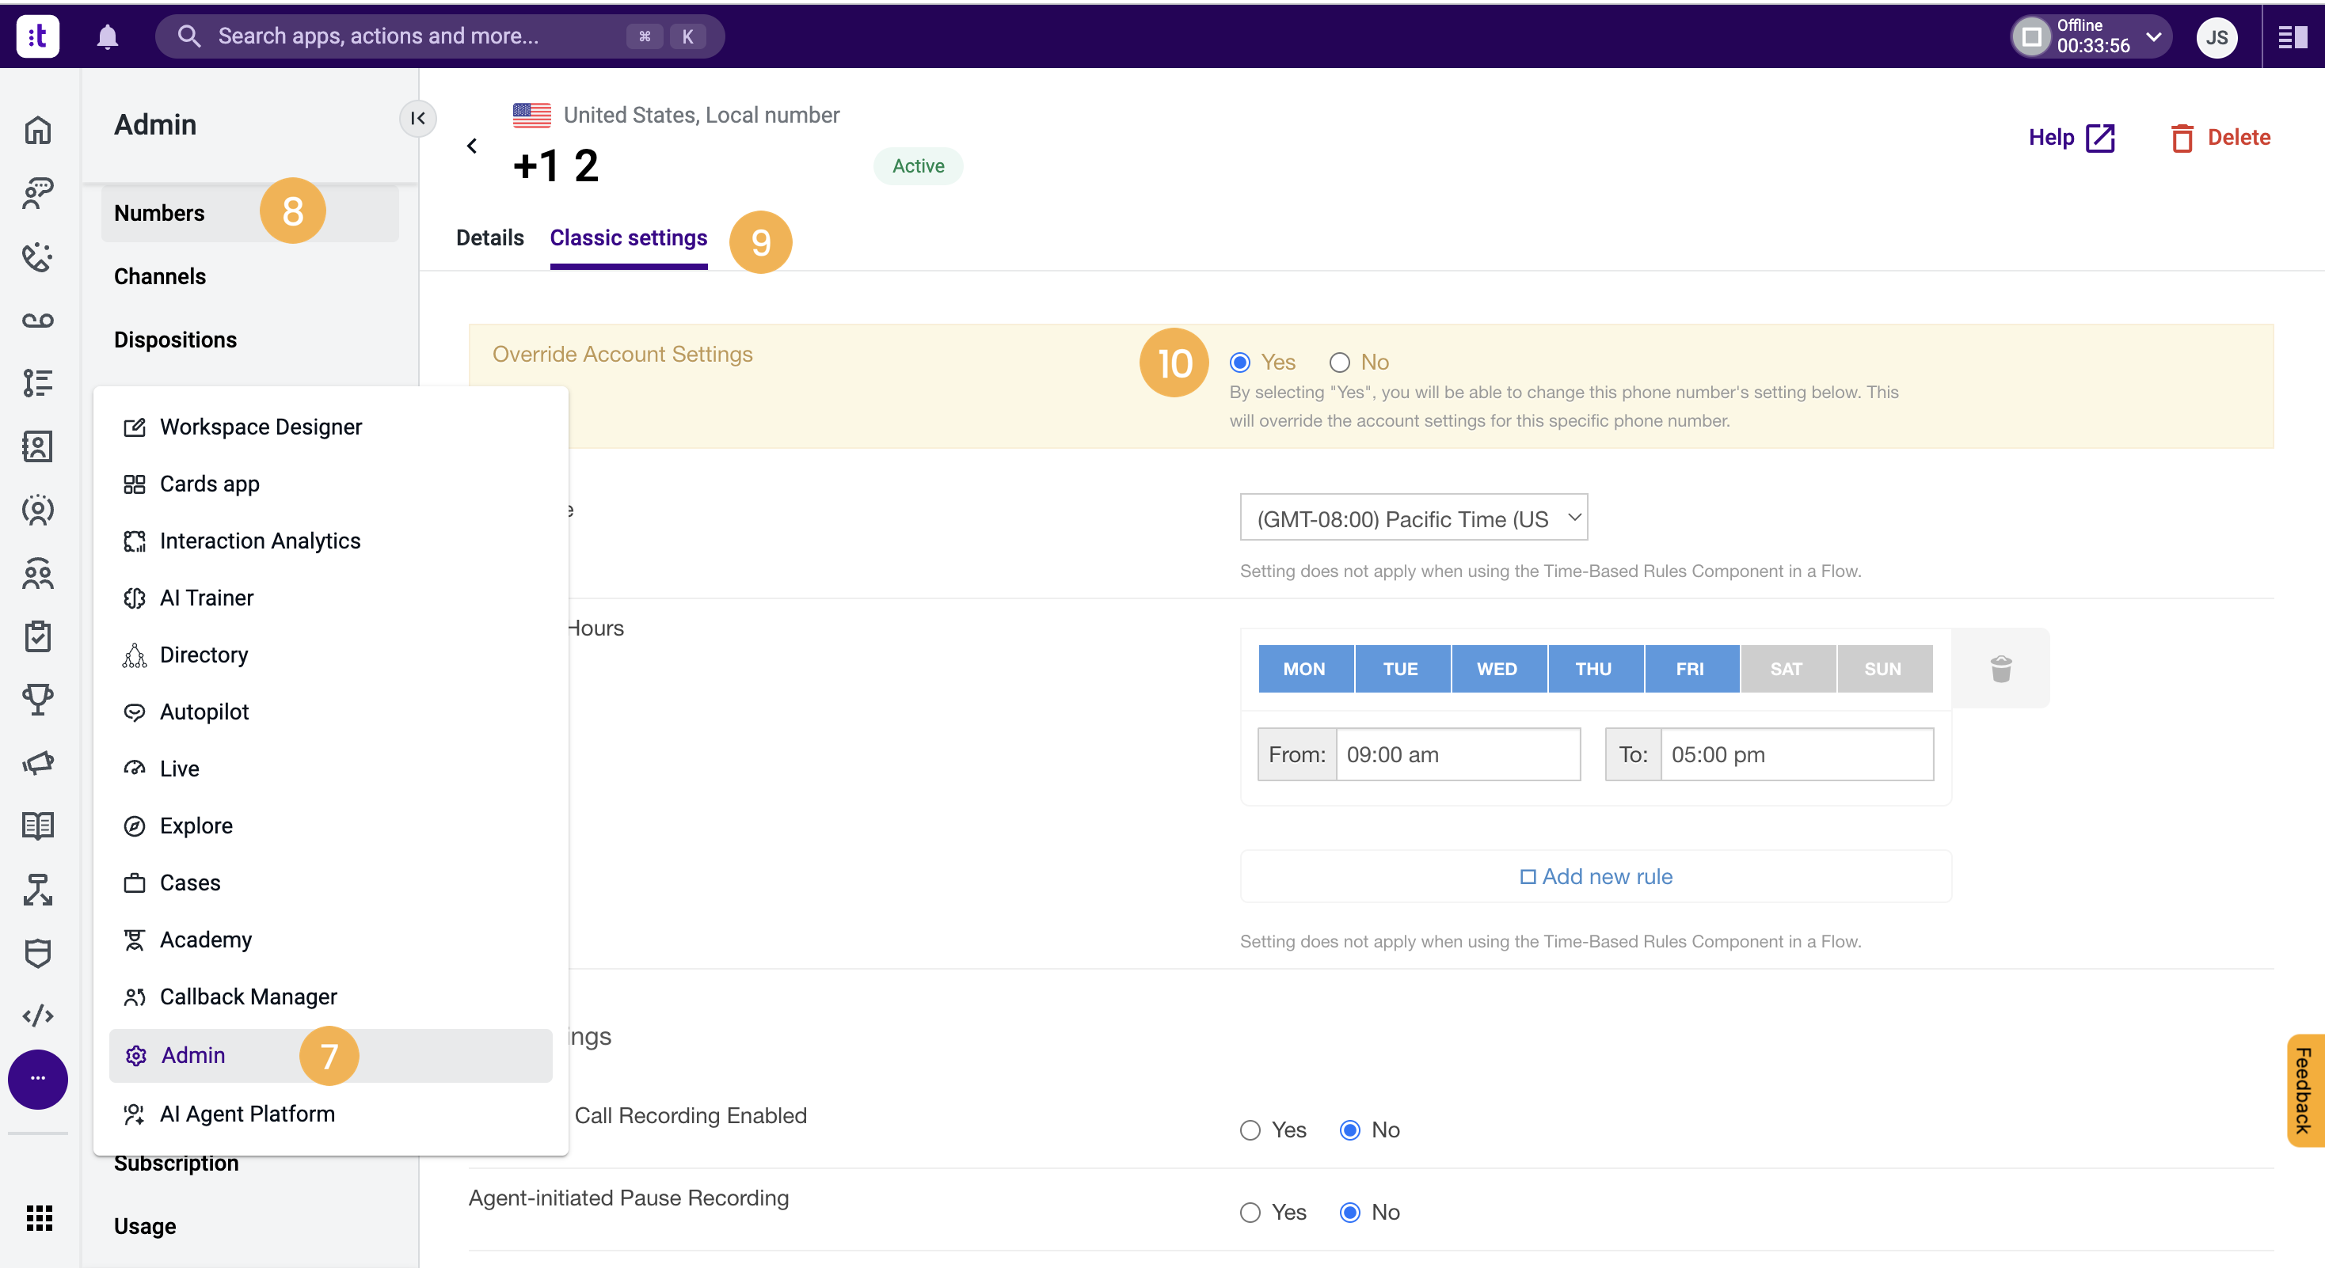The image size is (2325, 1268).
Task: Open the conversations agent icon in sidebar
Action: [38, 193]
